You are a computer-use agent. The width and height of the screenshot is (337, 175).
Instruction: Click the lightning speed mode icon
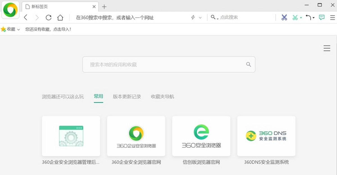pyautogui.click(x=192, y=17)
